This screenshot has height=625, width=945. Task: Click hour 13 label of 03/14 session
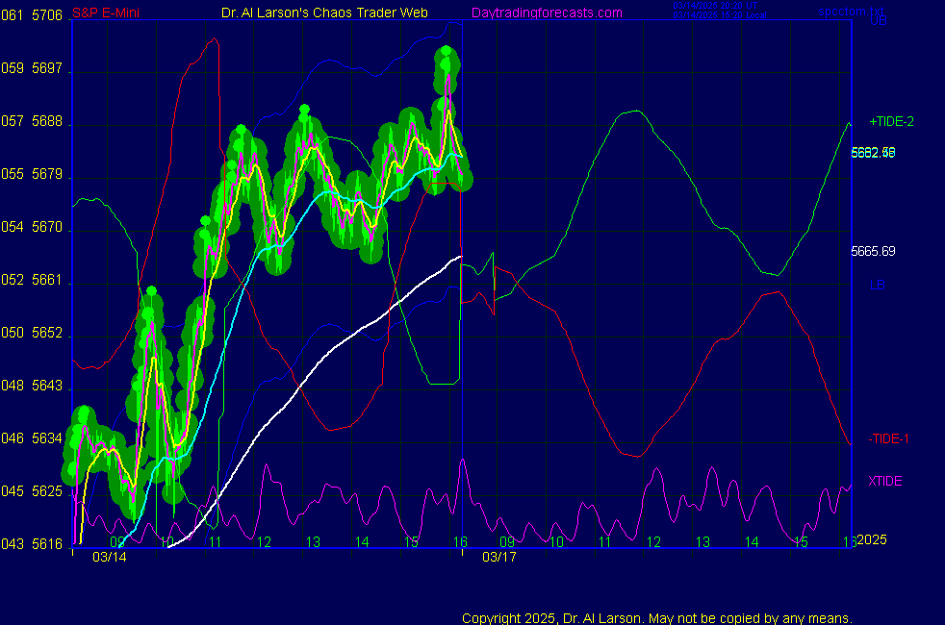tap(313, 542)
